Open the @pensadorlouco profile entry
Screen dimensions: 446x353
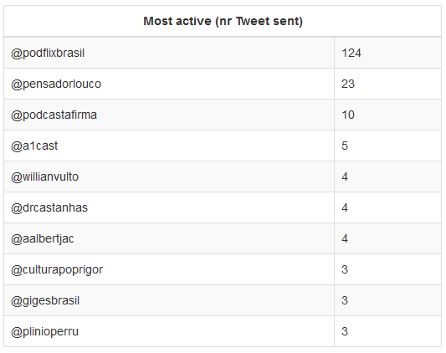click(56, 84)
